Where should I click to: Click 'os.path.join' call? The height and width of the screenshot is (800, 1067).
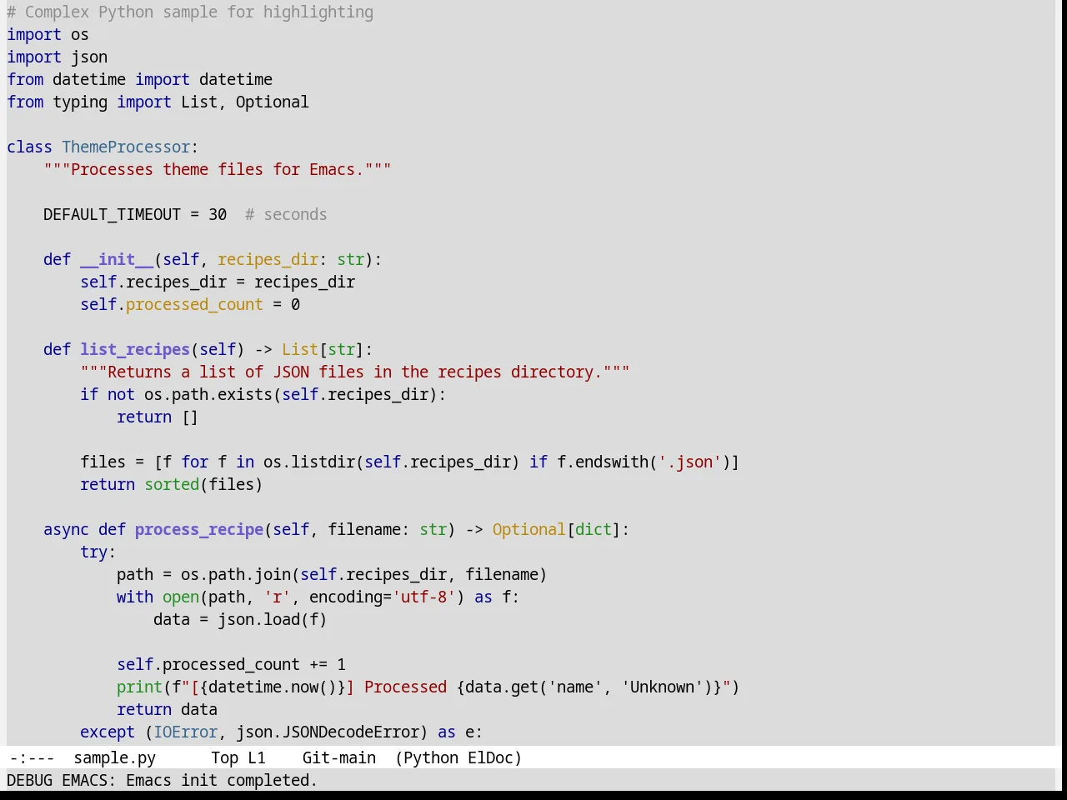tap(236, 574)
